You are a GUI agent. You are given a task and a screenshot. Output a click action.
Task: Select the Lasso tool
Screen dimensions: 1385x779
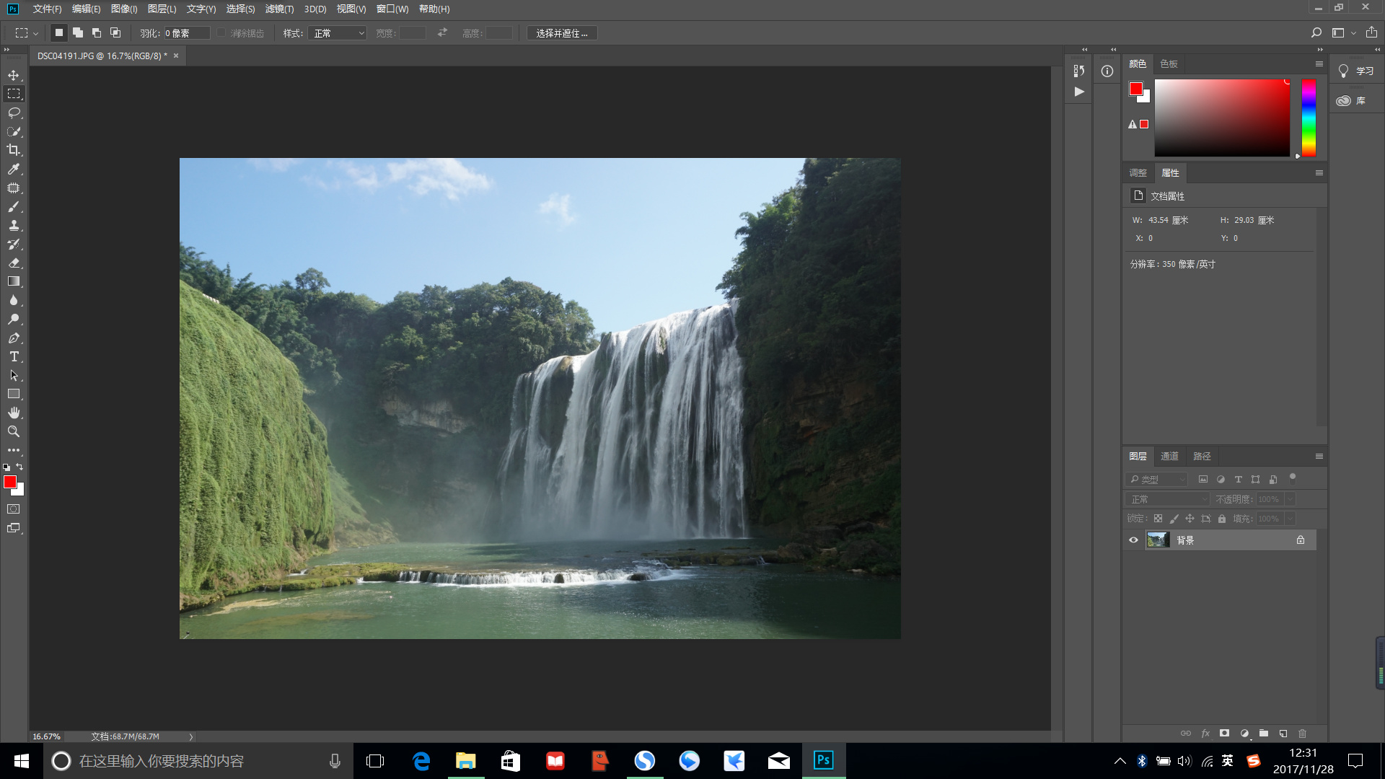(14, 113)
